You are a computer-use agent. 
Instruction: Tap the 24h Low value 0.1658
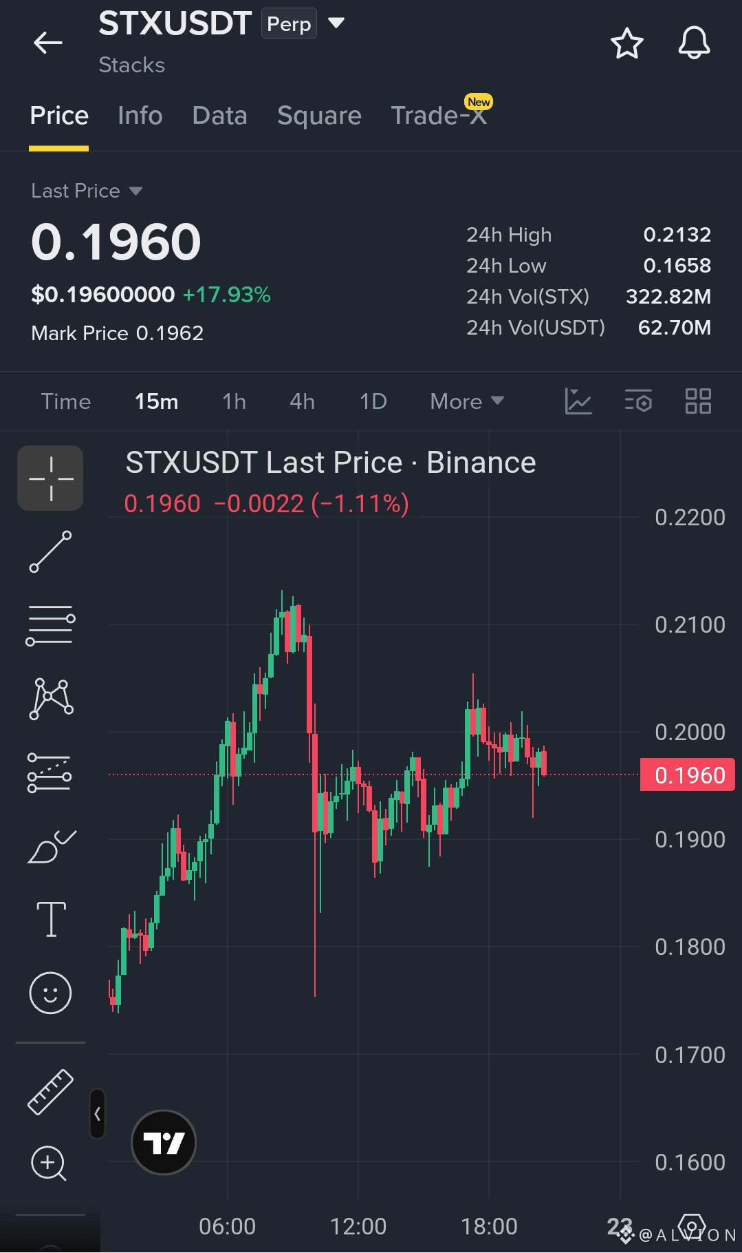677,266
